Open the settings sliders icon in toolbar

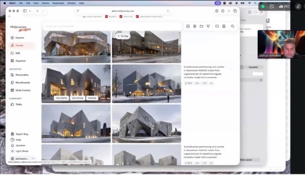[x=195, y=26]
